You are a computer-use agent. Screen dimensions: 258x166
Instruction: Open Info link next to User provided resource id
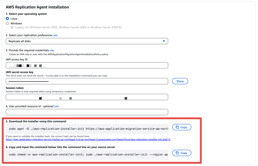(56, 107)
